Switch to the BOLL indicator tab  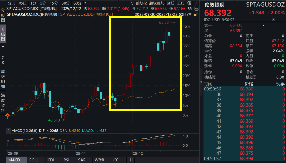click(x=34, y=160)
